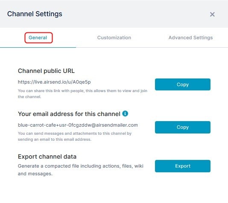Export the channel data

click(183, 166)
